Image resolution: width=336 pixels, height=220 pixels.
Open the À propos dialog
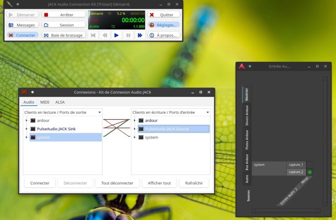coord(163,35)
